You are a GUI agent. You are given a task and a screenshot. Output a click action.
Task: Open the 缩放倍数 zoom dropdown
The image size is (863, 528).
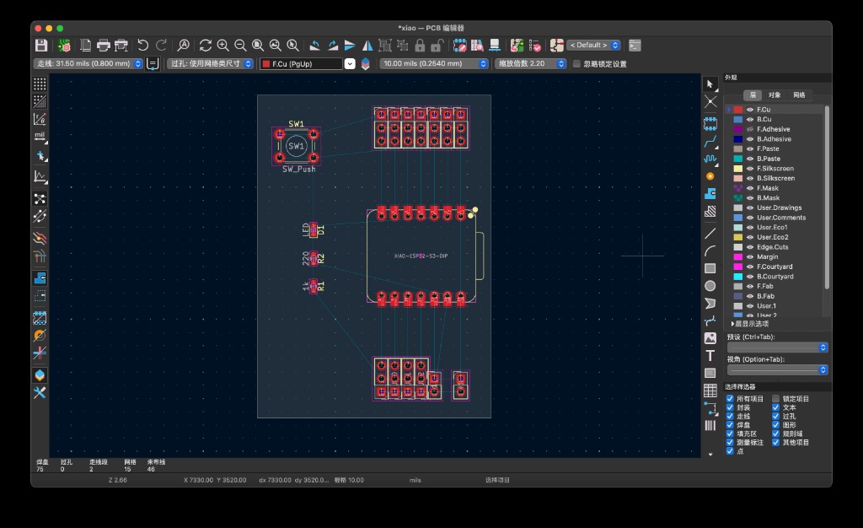click(531, 64)
